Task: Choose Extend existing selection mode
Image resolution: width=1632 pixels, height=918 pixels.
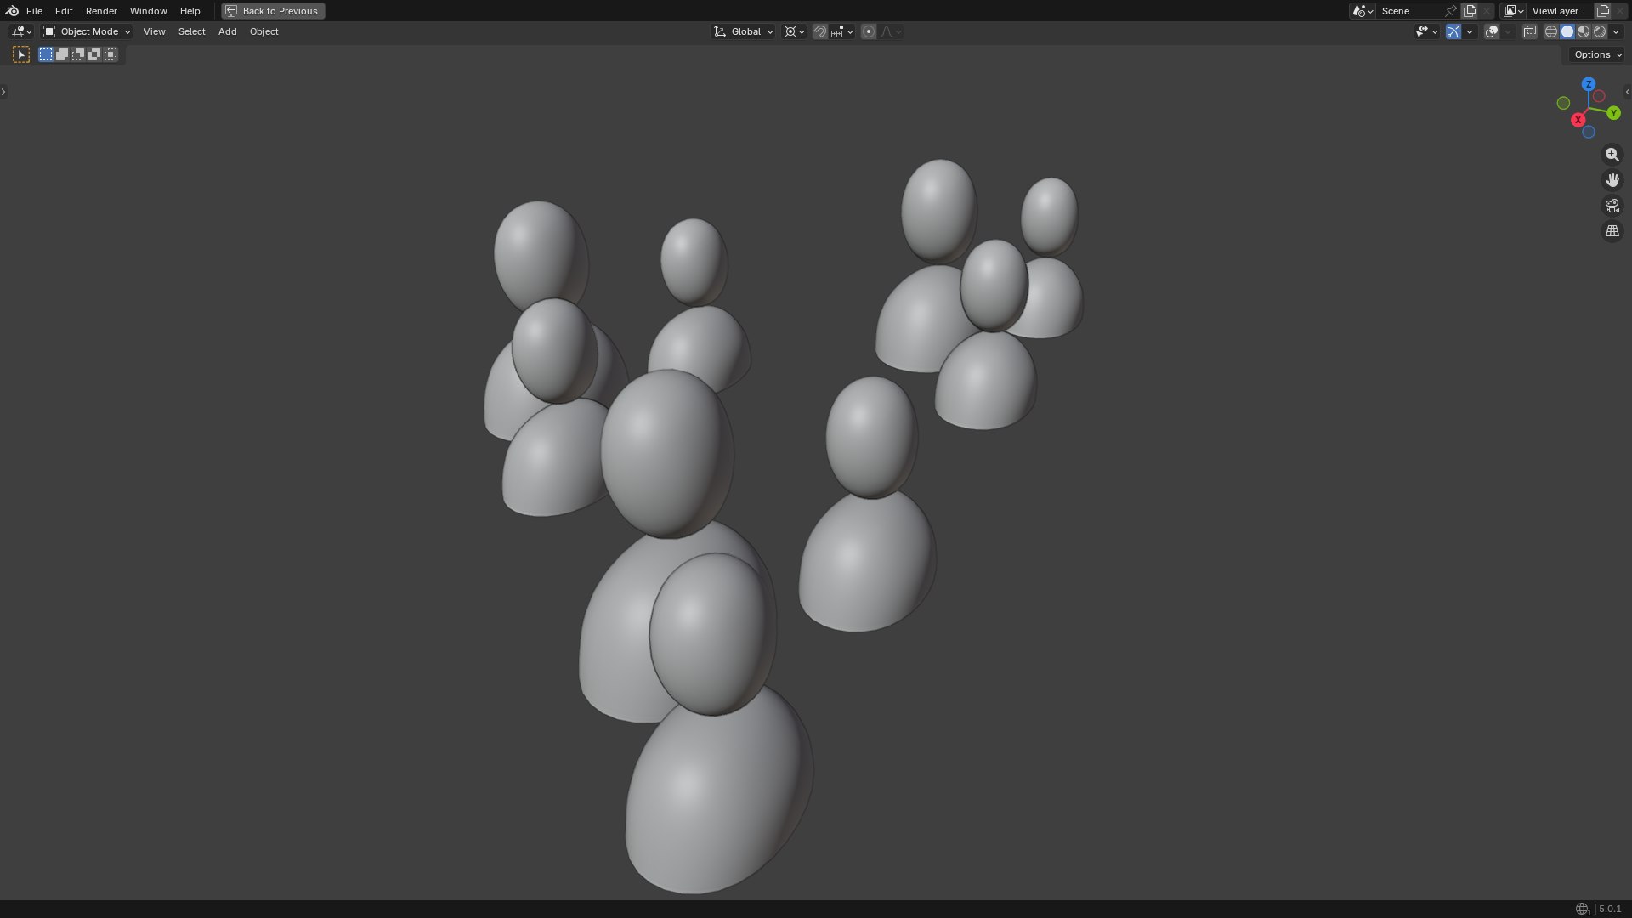Action: [x=62, y=54]
